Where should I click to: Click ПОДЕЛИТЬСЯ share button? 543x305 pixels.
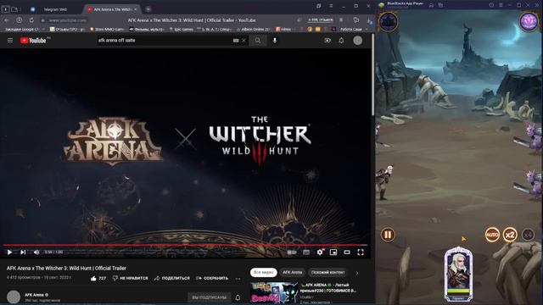pos(171,279)
